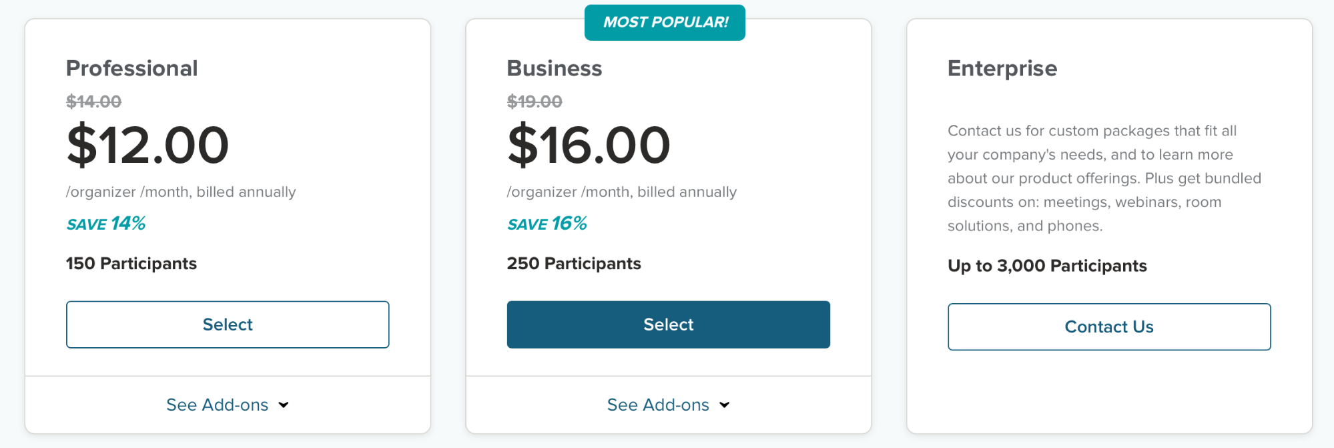Viewport: 1334px width, 448px height.
Task: Click the Professional plan heading
Action: (132, 68)
